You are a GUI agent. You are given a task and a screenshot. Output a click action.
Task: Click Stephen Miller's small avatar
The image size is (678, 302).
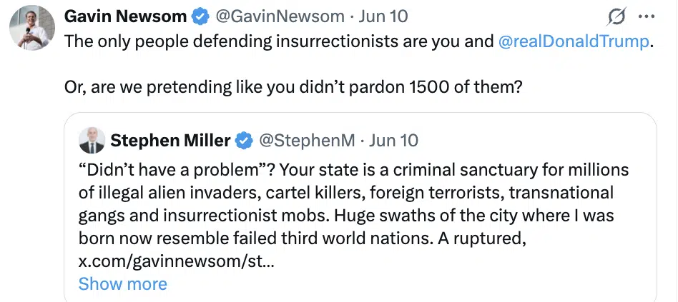tap(92, 140)
